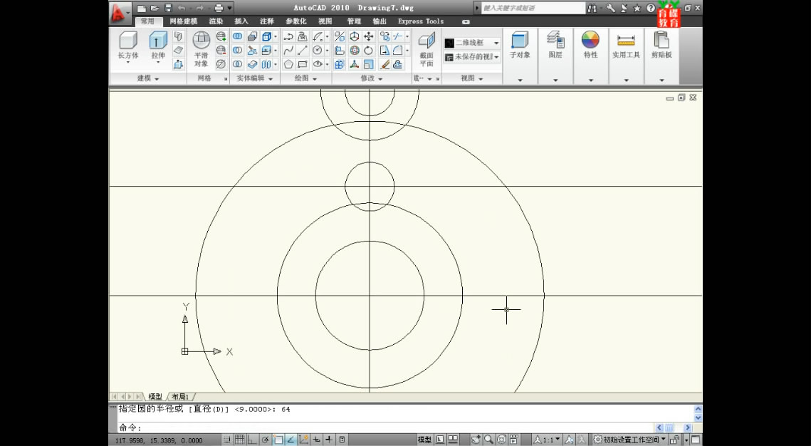Click the command history scroll down arrow
The height and width of the screenshot is (446, 811).
pos(698,417)
